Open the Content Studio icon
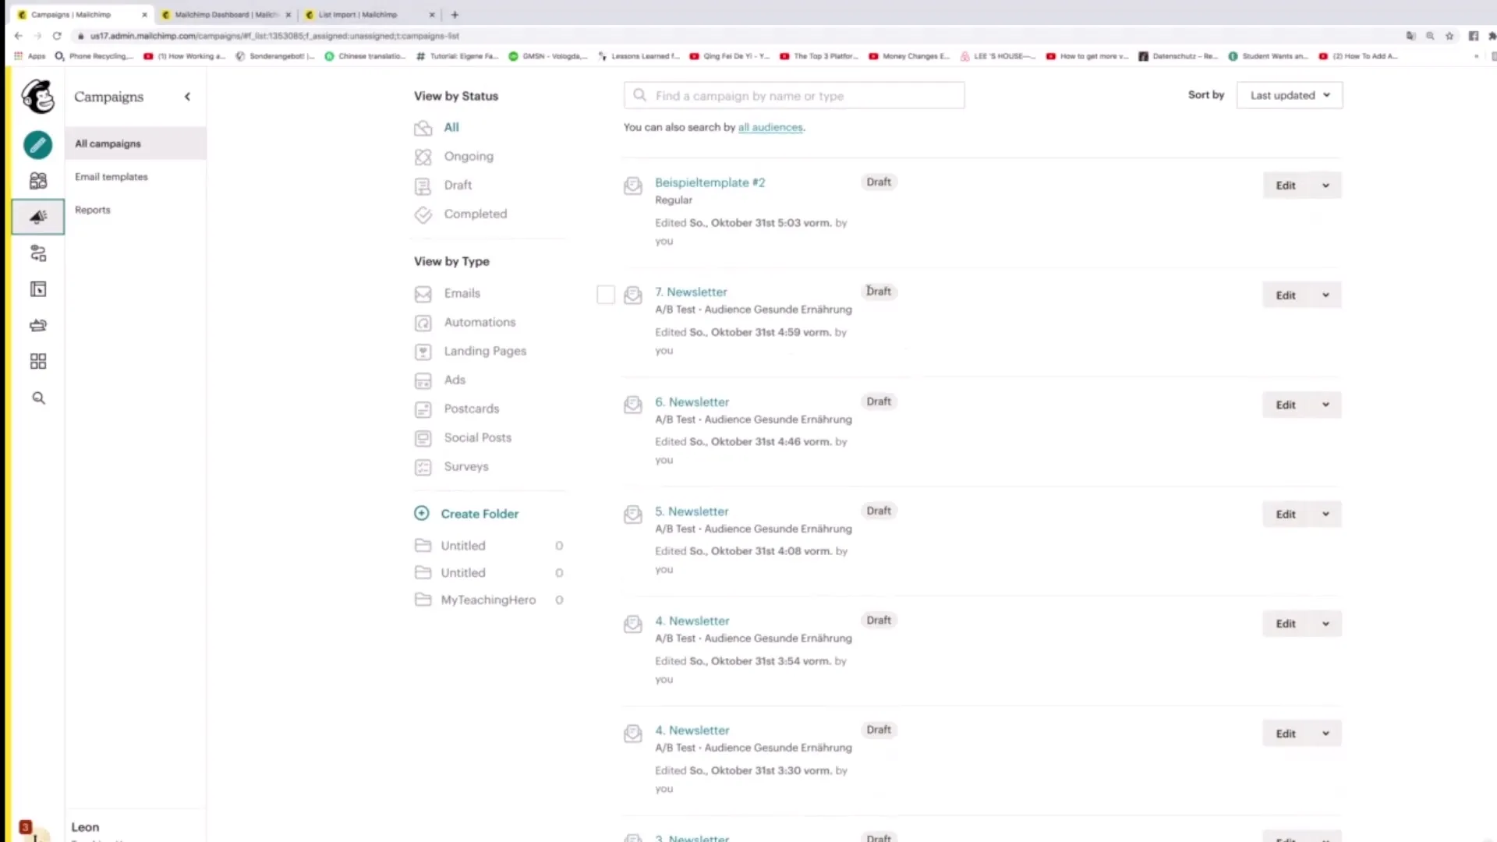The height and width of the screenshot is (842, 1497). pos(37,325)
